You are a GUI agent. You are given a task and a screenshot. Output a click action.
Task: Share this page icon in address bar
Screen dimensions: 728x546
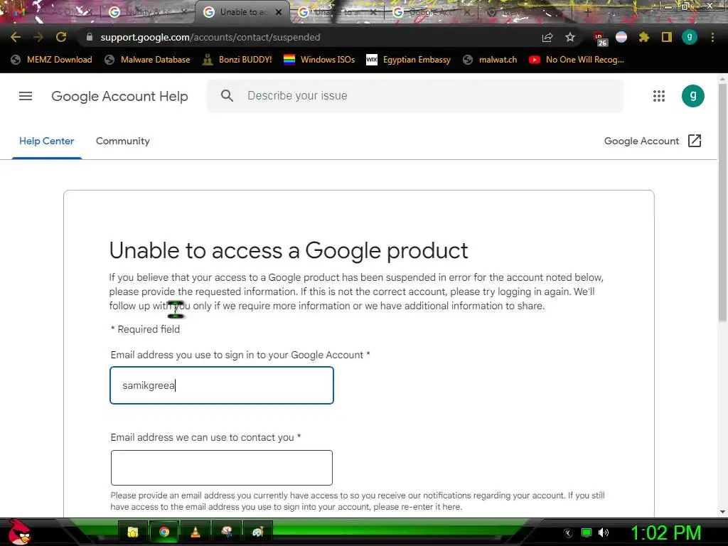pyautogui.click(x=547, y=37)
